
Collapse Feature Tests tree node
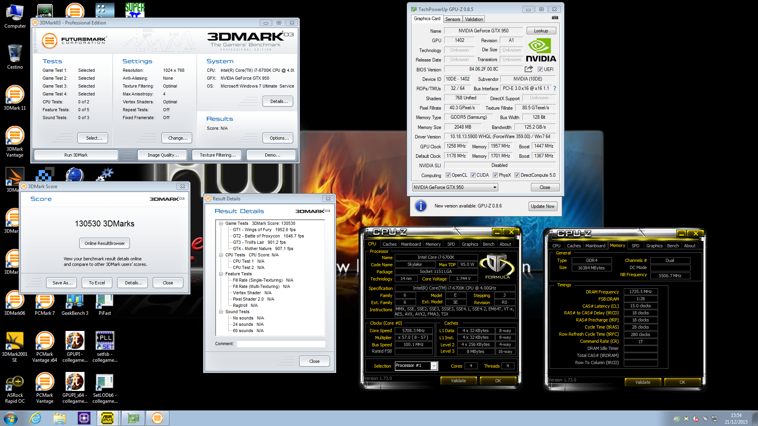click(221, 274)
